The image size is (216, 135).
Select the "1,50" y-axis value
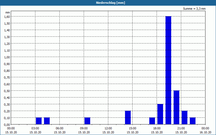coord(7,23)
